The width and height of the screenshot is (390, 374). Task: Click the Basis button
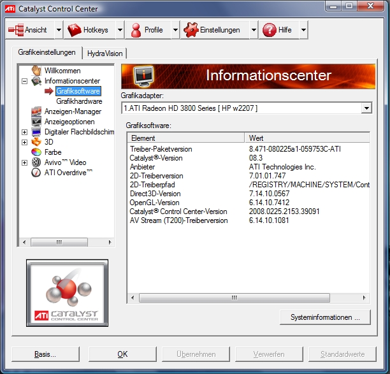(x=45, y=354)
